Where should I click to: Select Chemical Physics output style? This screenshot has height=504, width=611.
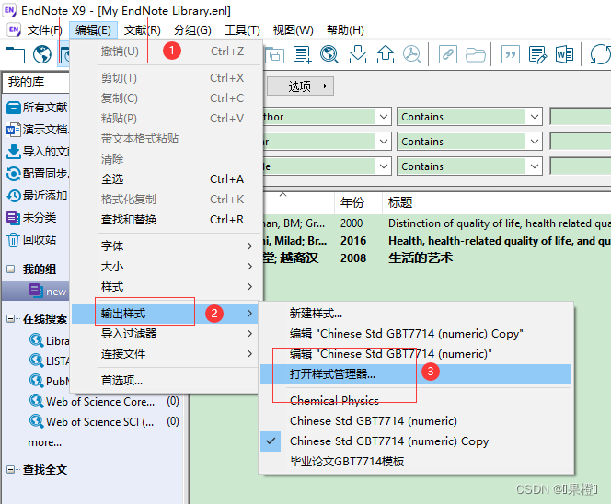416,400
